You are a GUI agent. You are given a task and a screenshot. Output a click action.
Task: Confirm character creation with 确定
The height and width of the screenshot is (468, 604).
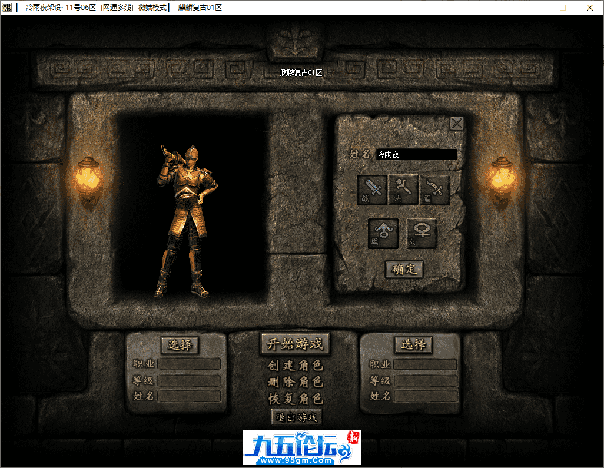click(x=404, y=269)
